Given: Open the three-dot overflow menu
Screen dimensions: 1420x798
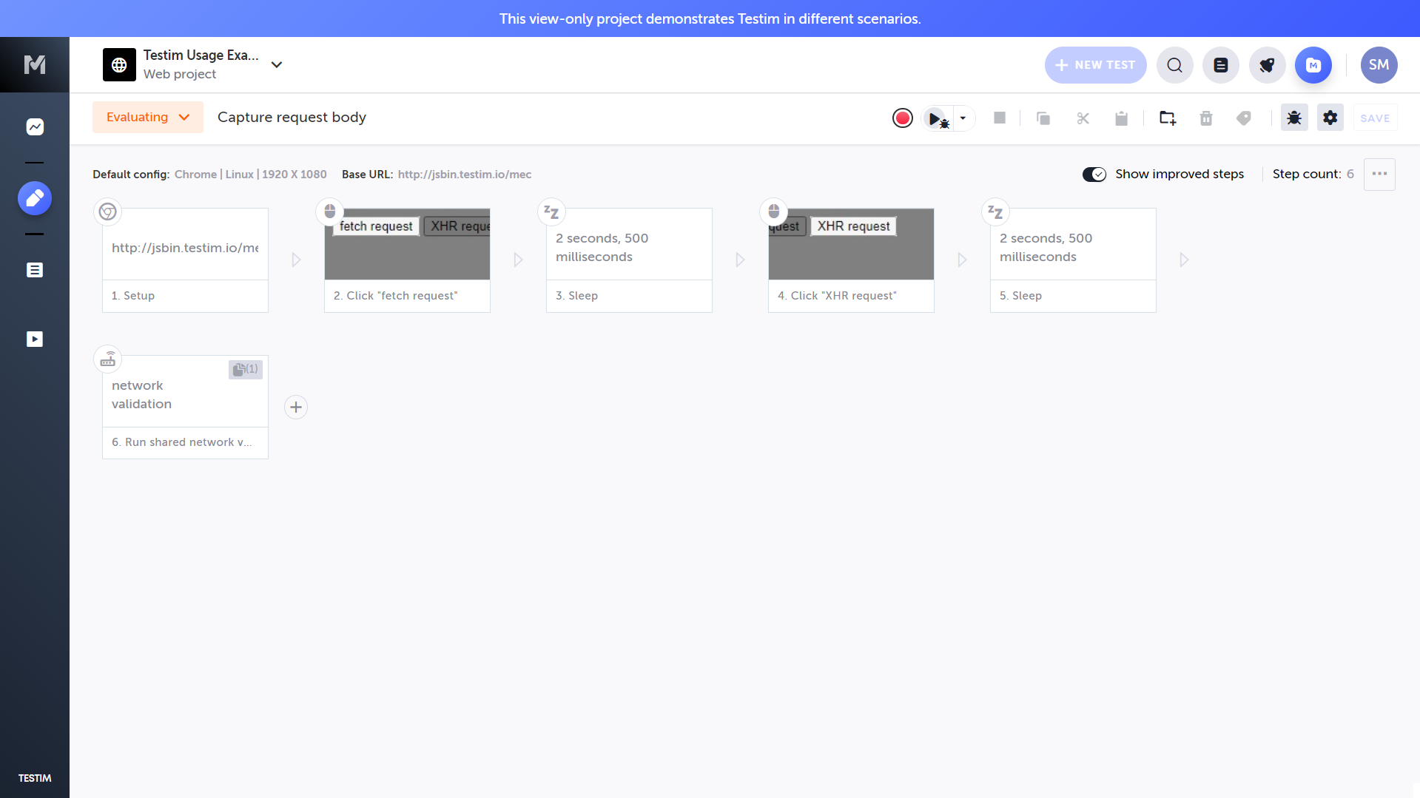Looking at the screenshot, I should [1379, 174].
